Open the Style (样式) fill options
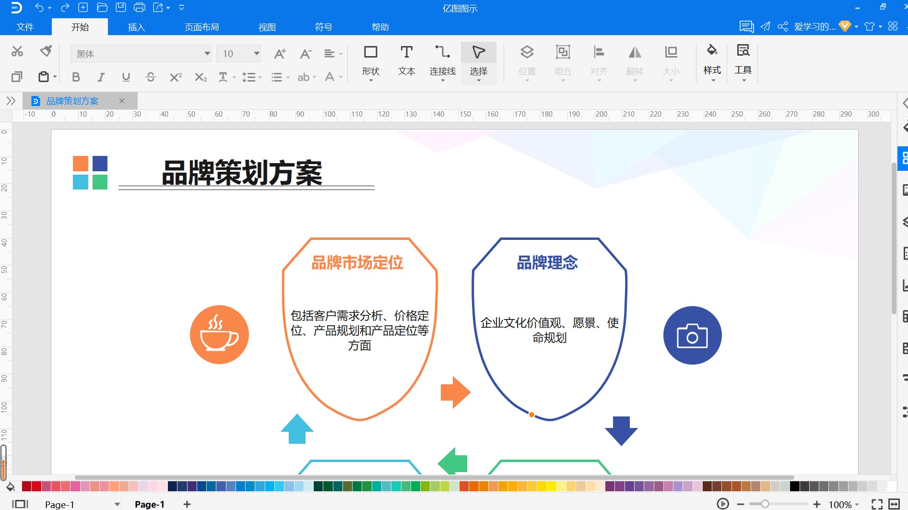Image resolution: width=908 pixels, height=510 pixels. 712,63
